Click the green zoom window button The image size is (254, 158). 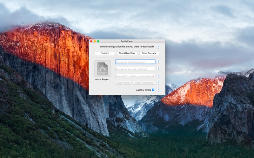(x=98, y=41)
